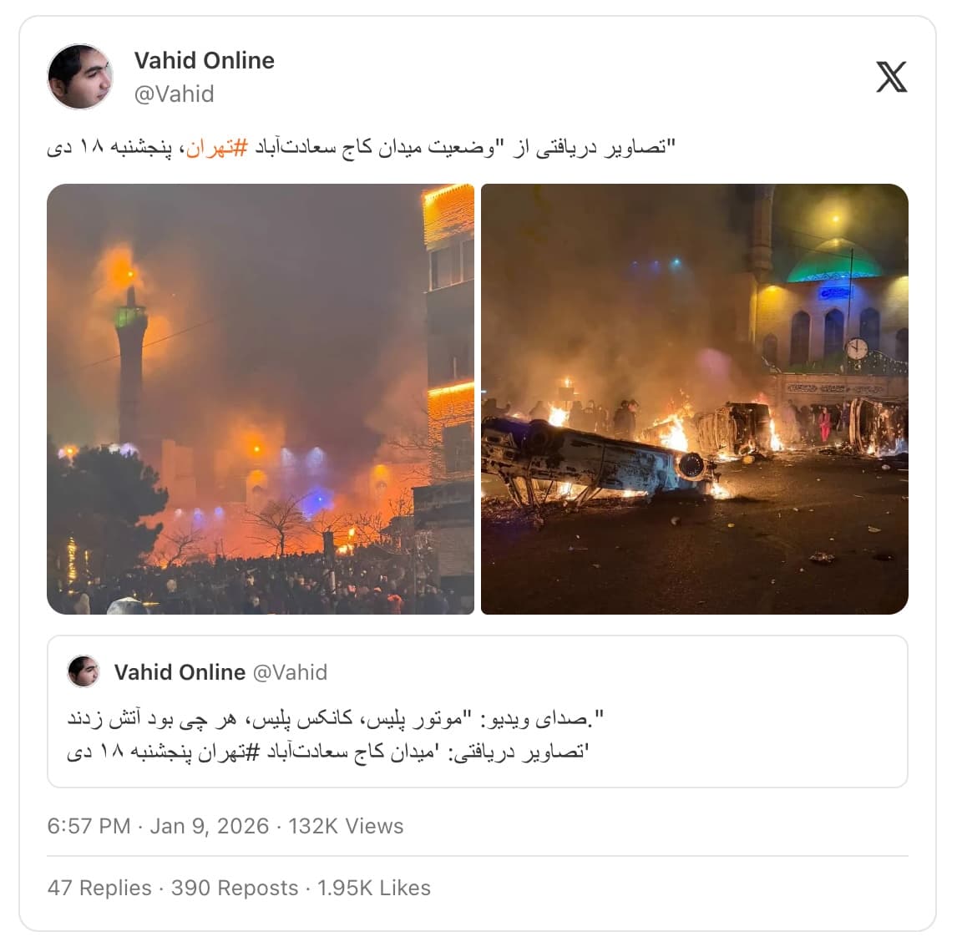This screenshot has width=957, height=947.
Task: View the left photo with minaret and crowd
Action: pyautogui.click(x=261, y=399)
